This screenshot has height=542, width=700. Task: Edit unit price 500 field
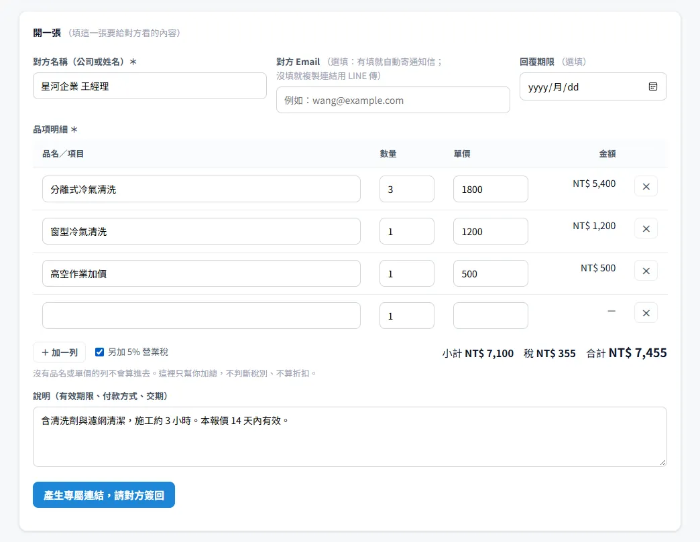pyautogui.click(x=491, y=273)
